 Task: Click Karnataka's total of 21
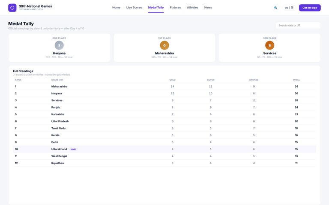coord(296,114)
